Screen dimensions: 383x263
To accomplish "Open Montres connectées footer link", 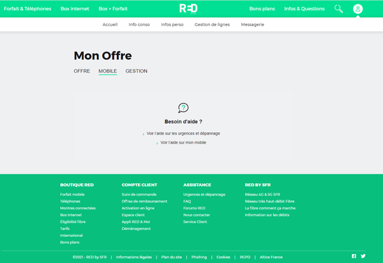I will 78,208.
